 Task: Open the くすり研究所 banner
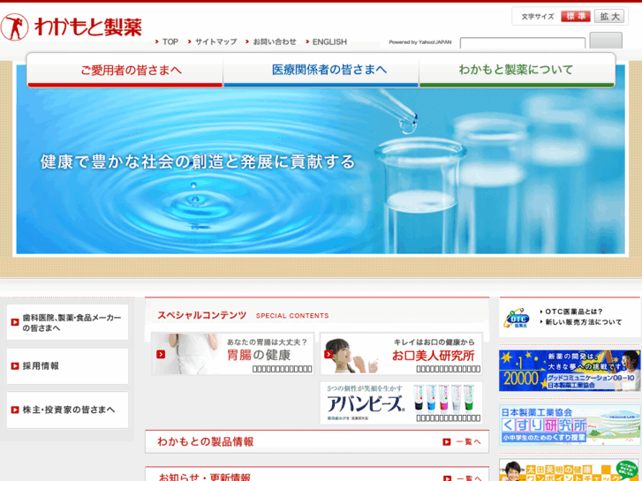tap(570, 425)
